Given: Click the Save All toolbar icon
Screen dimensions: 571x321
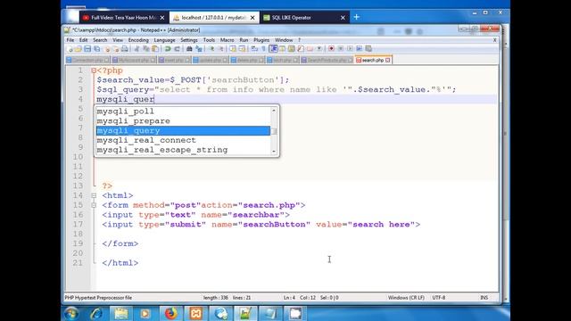Looking at the screenshot, I should [x=96, y=48].
